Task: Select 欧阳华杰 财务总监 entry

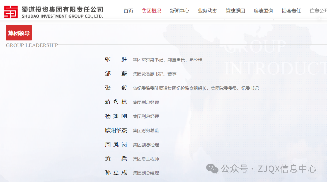Action: (x=116, y=131)
